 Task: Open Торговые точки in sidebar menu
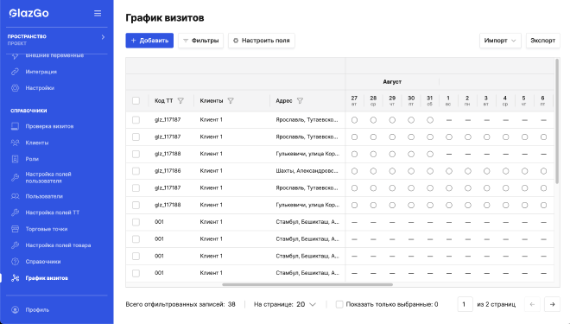46,229
